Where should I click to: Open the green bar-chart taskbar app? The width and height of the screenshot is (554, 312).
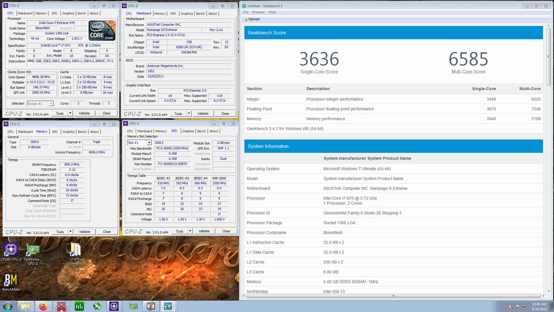point(79,306)
